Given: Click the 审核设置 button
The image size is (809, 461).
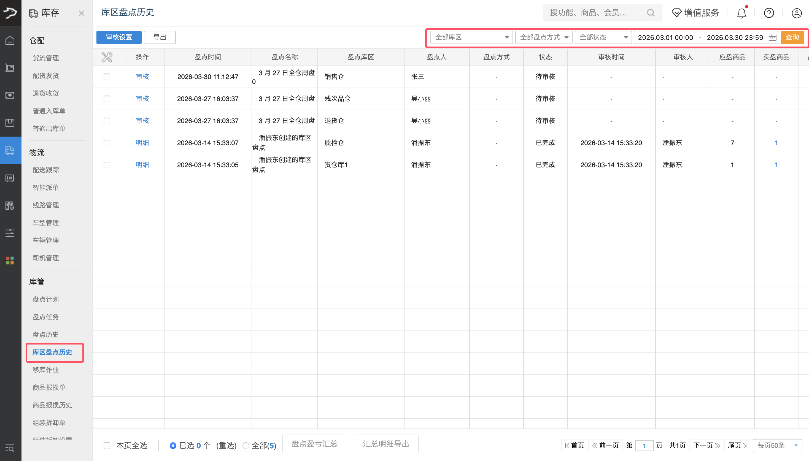Looking at the screenshot, I should pos(119,37).
